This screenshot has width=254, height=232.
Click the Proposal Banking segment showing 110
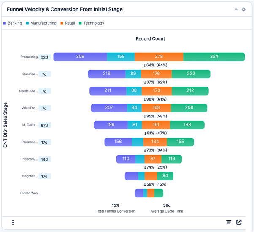(126, 159)
